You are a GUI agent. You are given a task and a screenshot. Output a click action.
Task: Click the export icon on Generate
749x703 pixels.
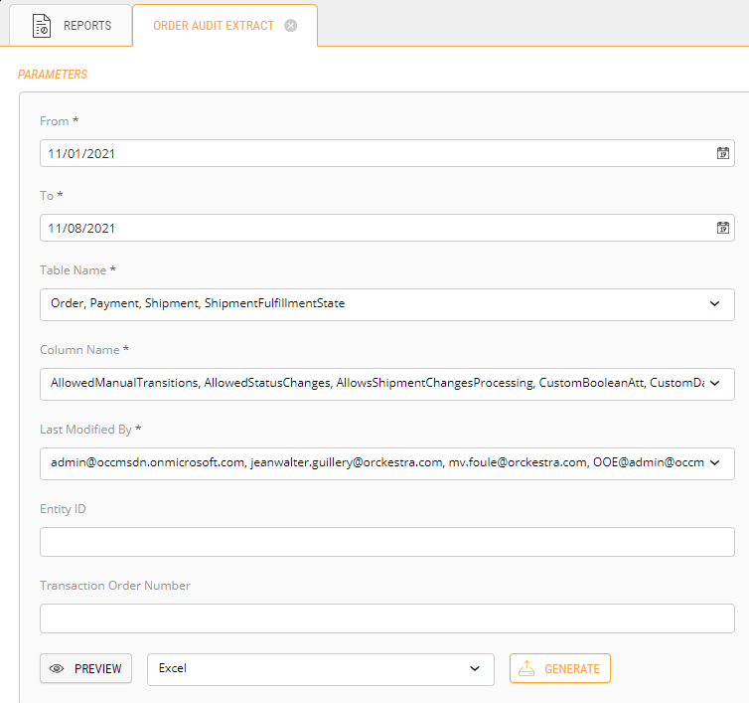click(x=527, y=669)
